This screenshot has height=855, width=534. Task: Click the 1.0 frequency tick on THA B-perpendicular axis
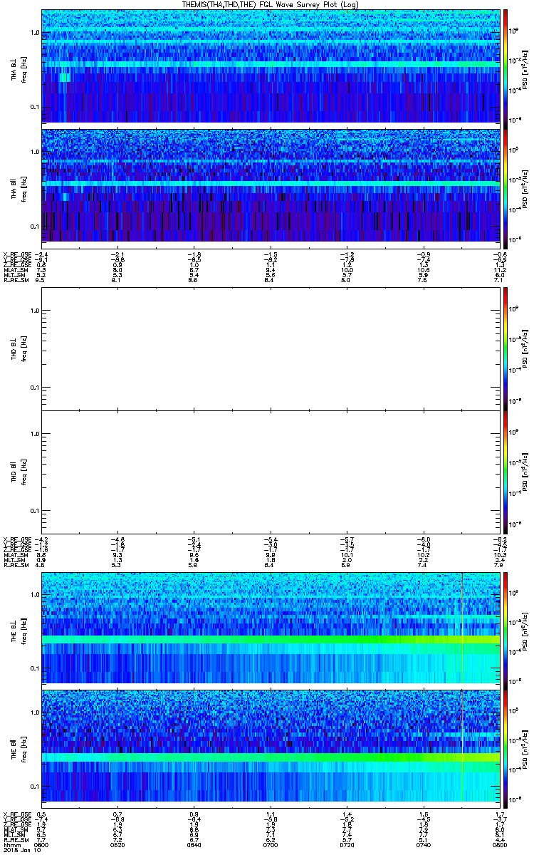click(34, 33)
